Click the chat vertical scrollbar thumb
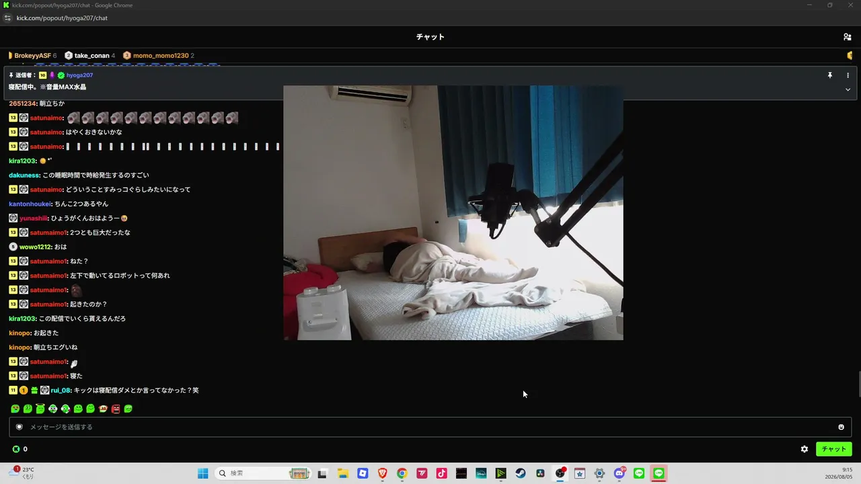Screen dimensions: 861x484 pos(858,384)
